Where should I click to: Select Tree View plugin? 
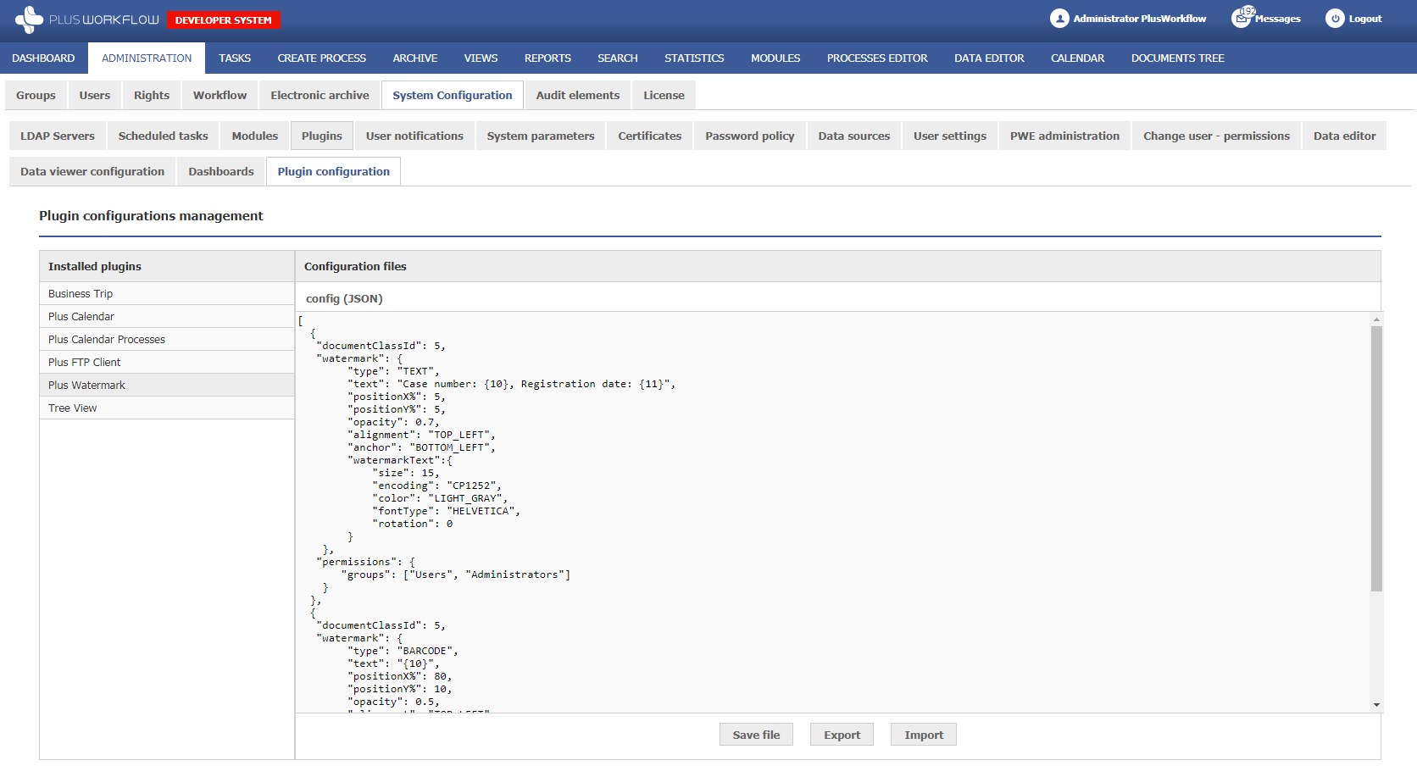coord(167,408)
